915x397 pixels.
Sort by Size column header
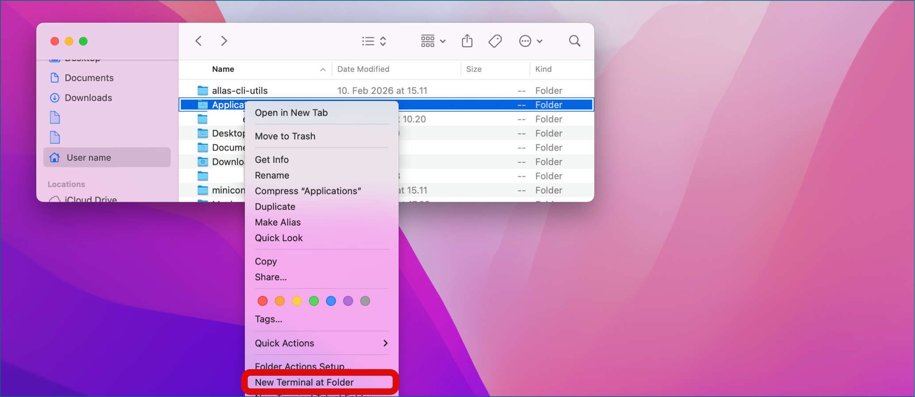[x=473, y=69]
